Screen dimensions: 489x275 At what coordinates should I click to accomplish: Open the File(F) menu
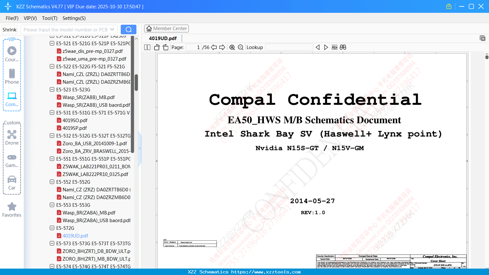coord(12,18)
